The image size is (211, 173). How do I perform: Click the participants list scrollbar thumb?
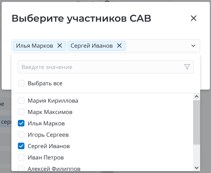click(197, 122)
